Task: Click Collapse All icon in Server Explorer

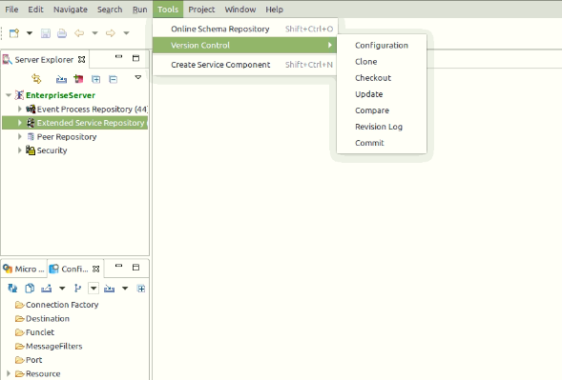Action: pyautogui.click(x=113, y=79)
